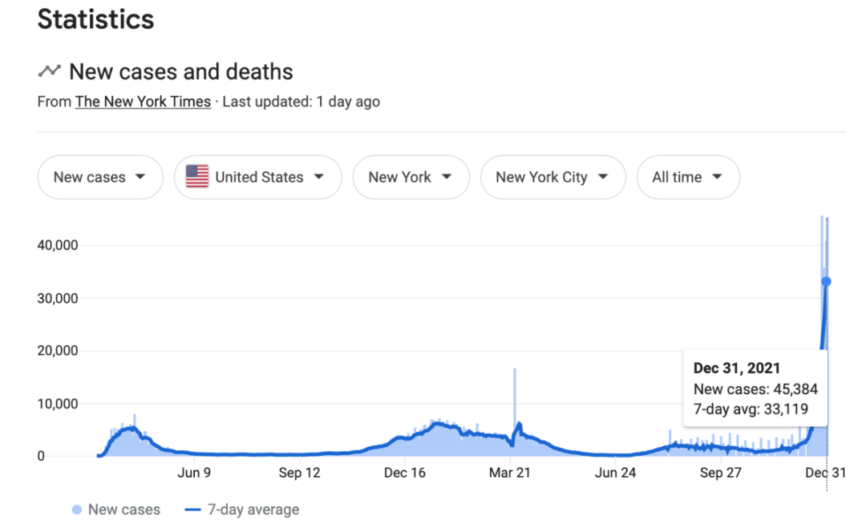This screenshot has height=524, width=866.
Task: Click the trend line icon beside New cases and deaths
Action: pos(49,71)
